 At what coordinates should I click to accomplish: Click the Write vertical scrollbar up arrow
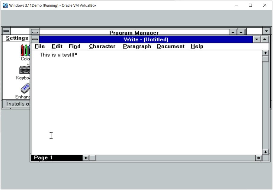265,53
